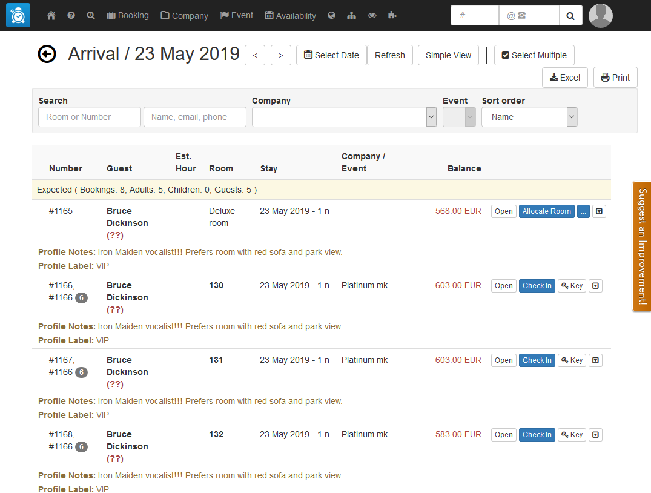Open the Sort order dropdown

(529, 117)
